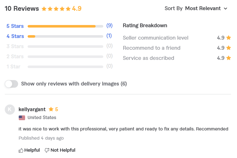This screenshot has height=158, width=237.
Task: Click the 4 Stars rating progress bar
Action: 65,36
